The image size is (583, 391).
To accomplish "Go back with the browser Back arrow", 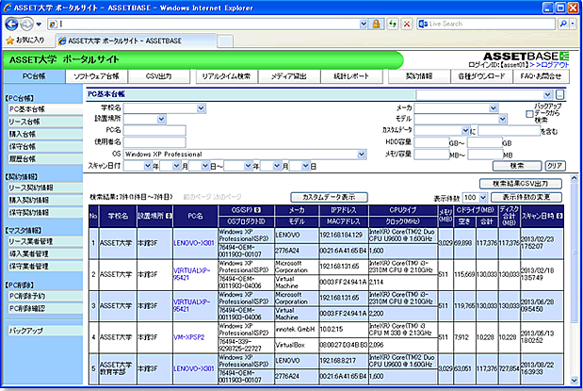I will point(12,24).
